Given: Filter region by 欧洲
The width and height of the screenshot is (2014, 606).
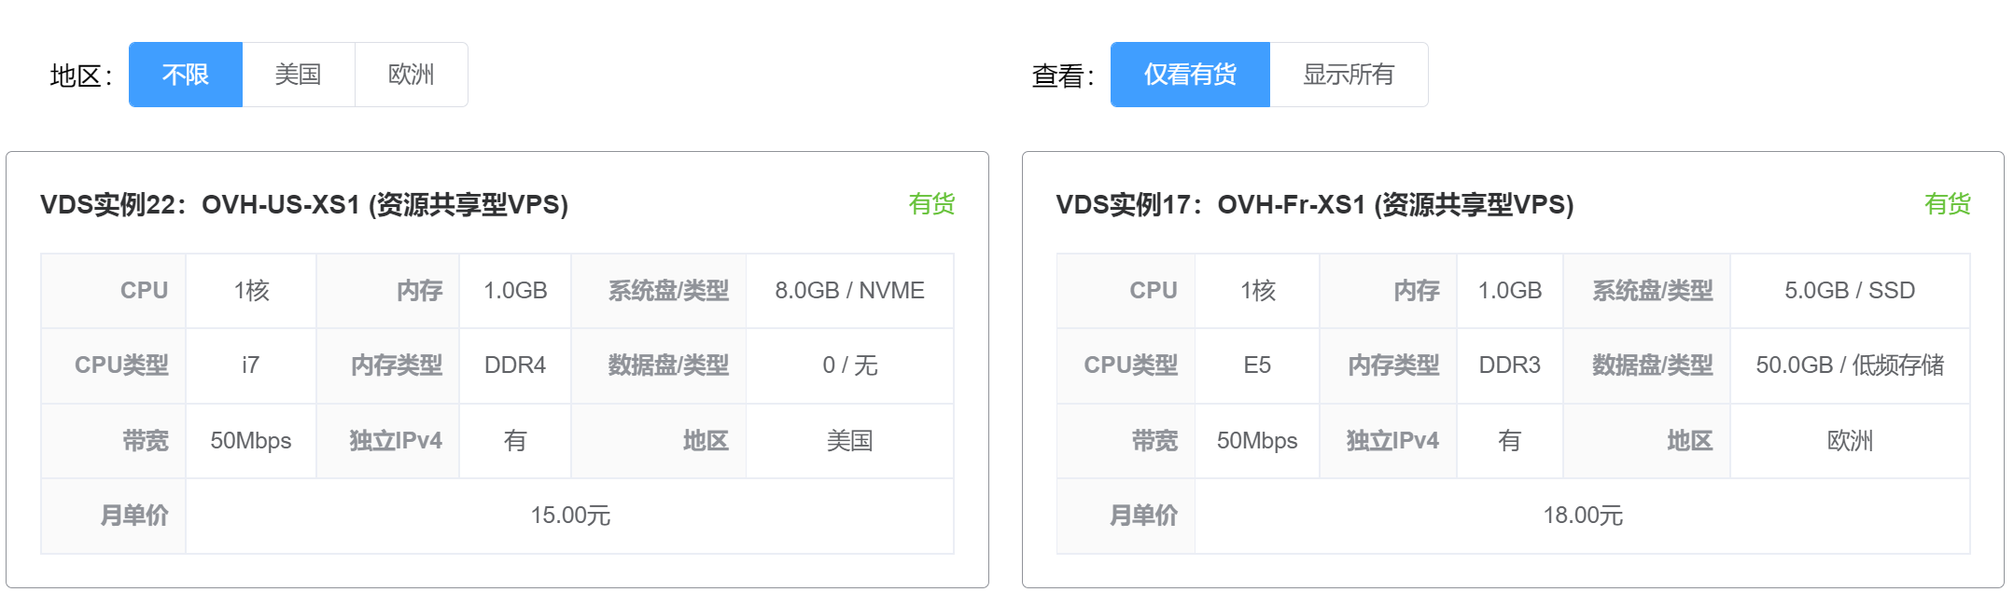Looking at the screenshot, I should click(412, 75).
